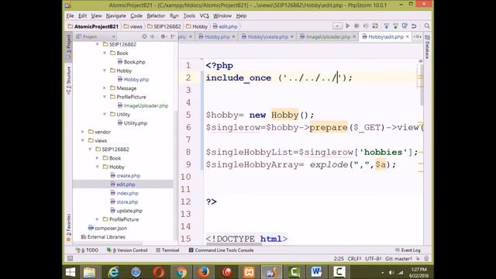496x279 pixels.
Task: Click the VCS commit changes icon
Action: (x=395, y=26)
